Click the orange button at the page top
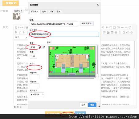 pos(10,3)
